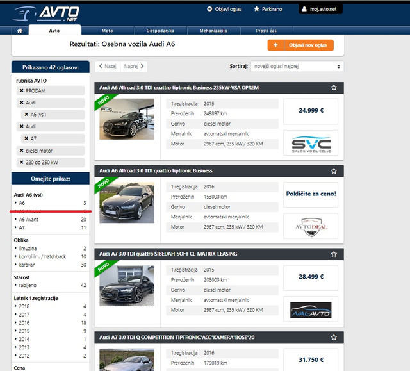Remove the A7 filter X
Image resolution: width=410 pixels, height=371 pixels.
pos(26,138)
